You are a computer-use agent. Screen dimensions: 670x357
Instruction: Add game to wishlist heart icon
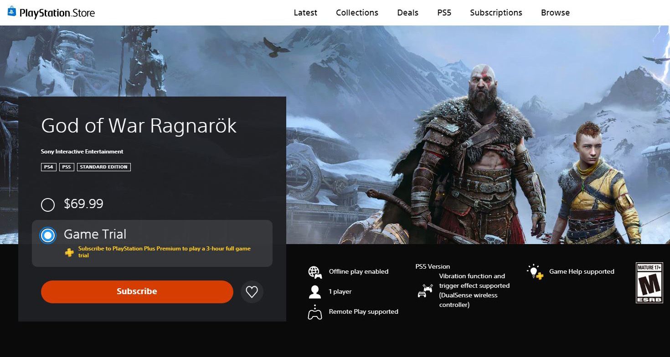point(252,291)
